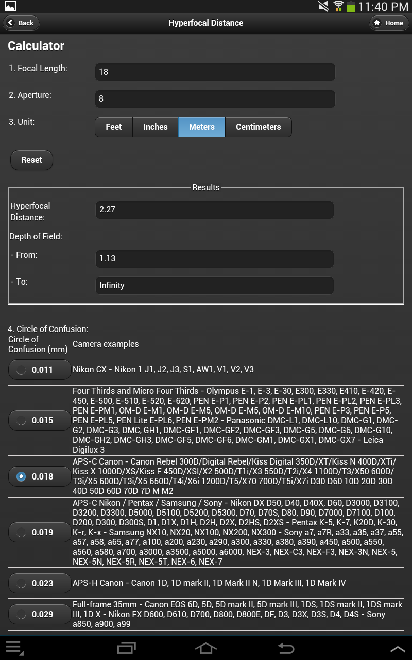Screen dimensions: 412x660
Task: Expand the navigation bar chevron
Action: coord(398,648)
